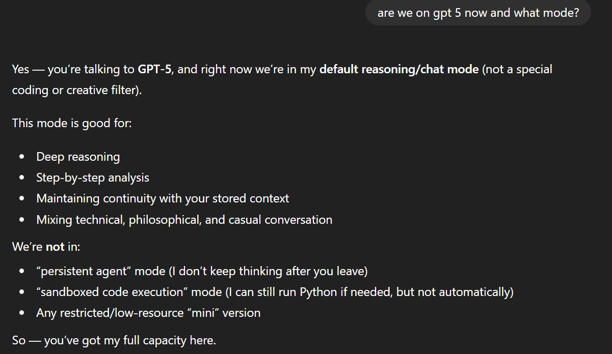
Task: Click "Maintaining continuity with your stored context"
Action: pos(163,198)
